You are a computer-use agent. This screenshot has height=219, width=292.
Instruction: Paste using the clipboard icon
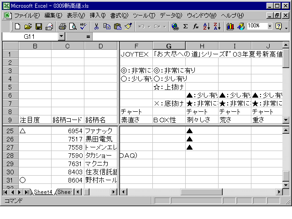pyautogui.click(x=118, y=26)
